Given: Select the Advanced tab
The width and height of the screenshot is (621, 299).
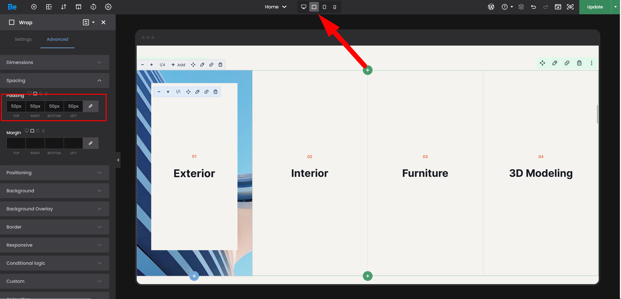Looking at the screenshot, I should (x=58, y=39).
